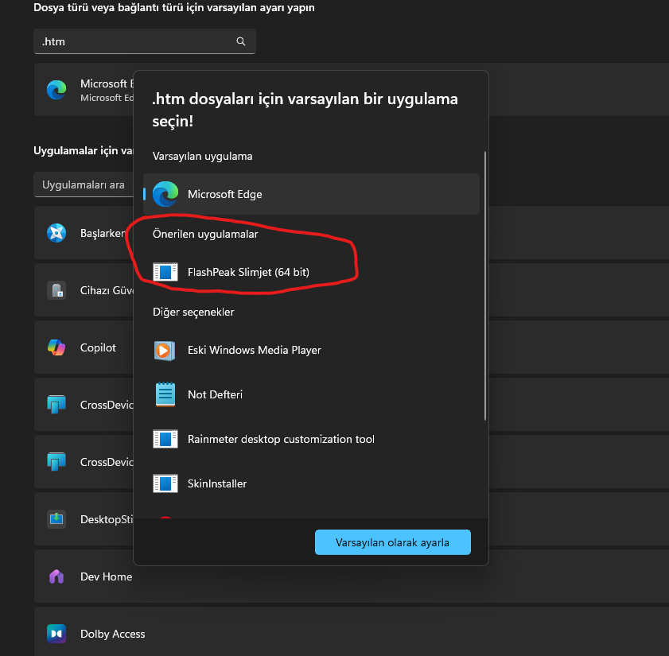Viewport: 669px width, 656px height.
Task: Click Varsayılan olarak ayarla button
Action: (x=392, y=542)
